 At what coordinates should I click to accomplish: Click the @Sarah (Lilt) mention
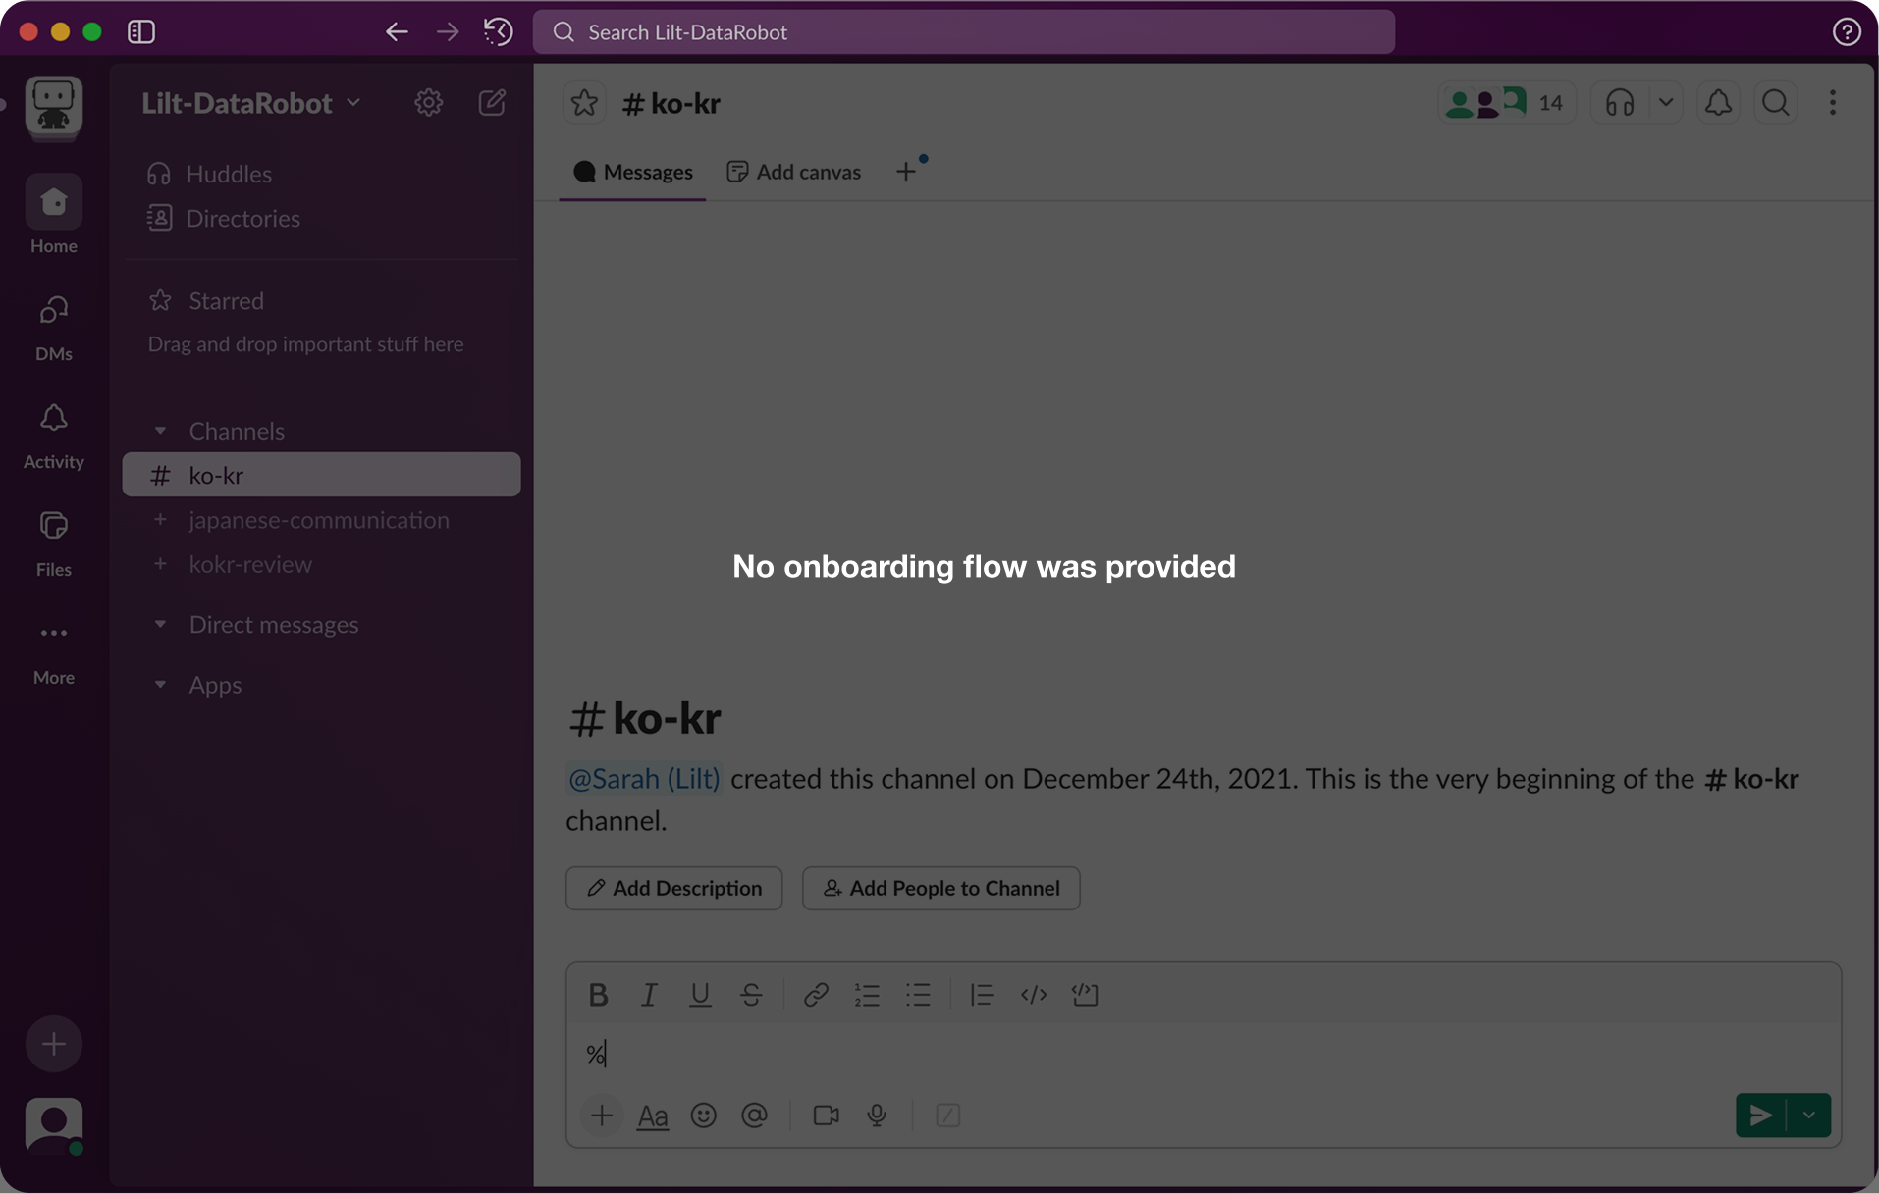(x=644, y=779)
